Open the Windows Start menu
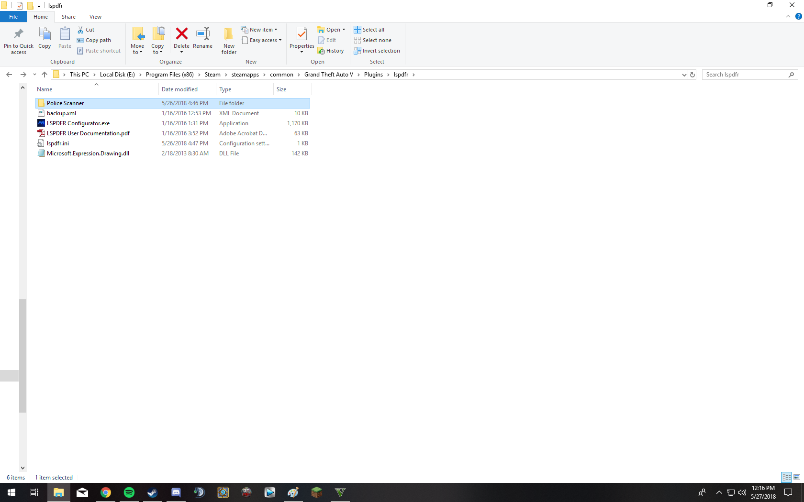Screen dimensions: 804x502 [11, 492]
